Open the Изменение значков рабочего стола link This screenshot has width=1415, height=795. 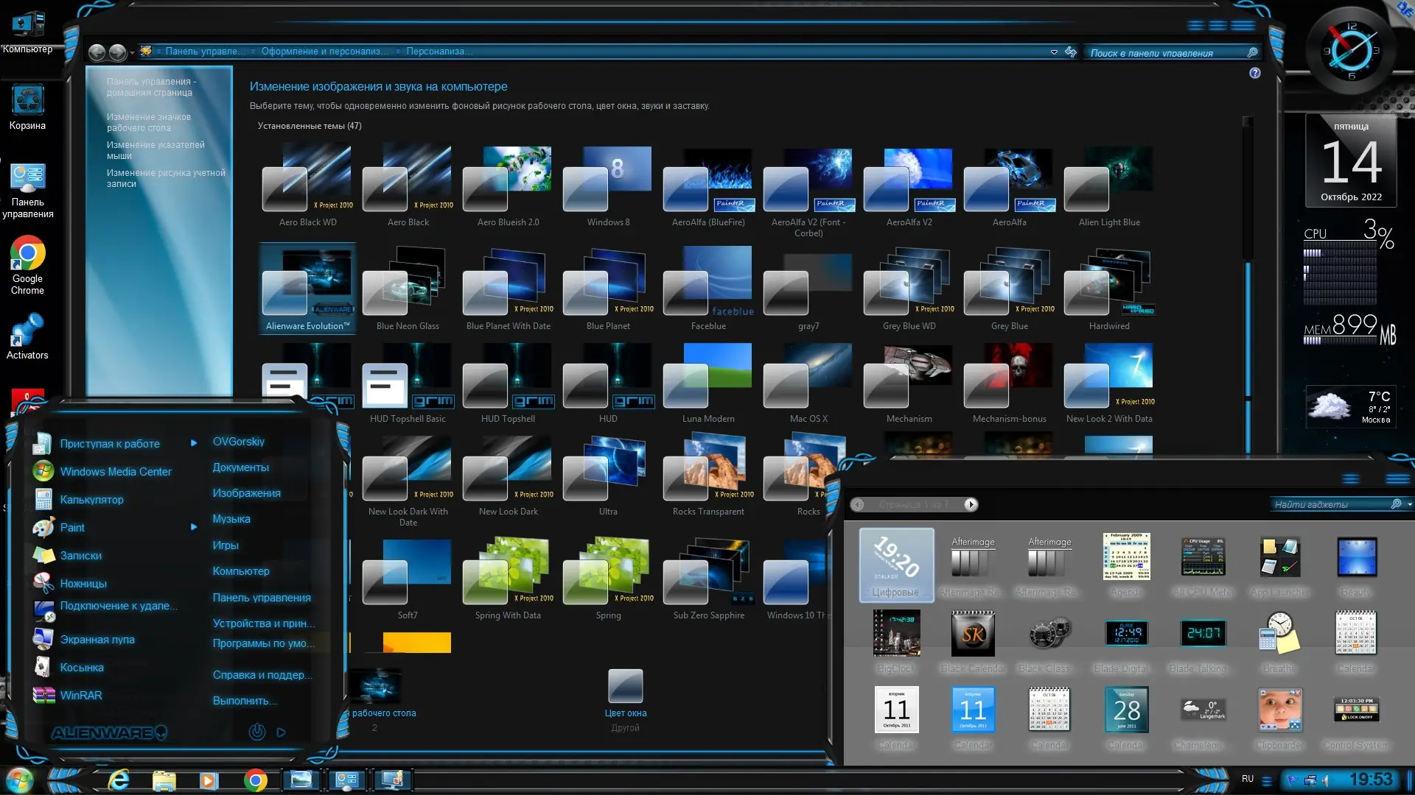[148, 121]
